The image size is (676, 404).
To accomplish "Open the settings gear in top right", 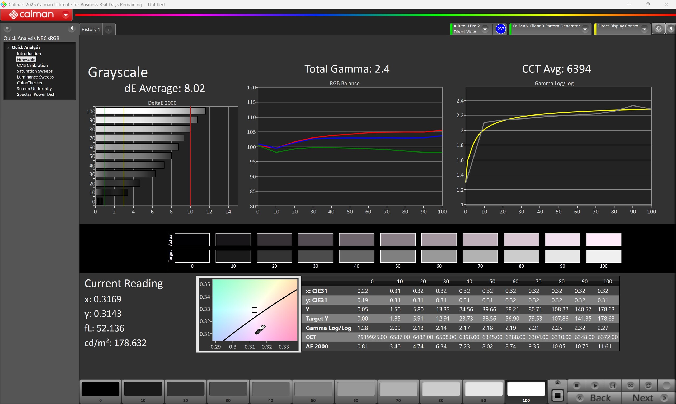I will pos(659,29).
